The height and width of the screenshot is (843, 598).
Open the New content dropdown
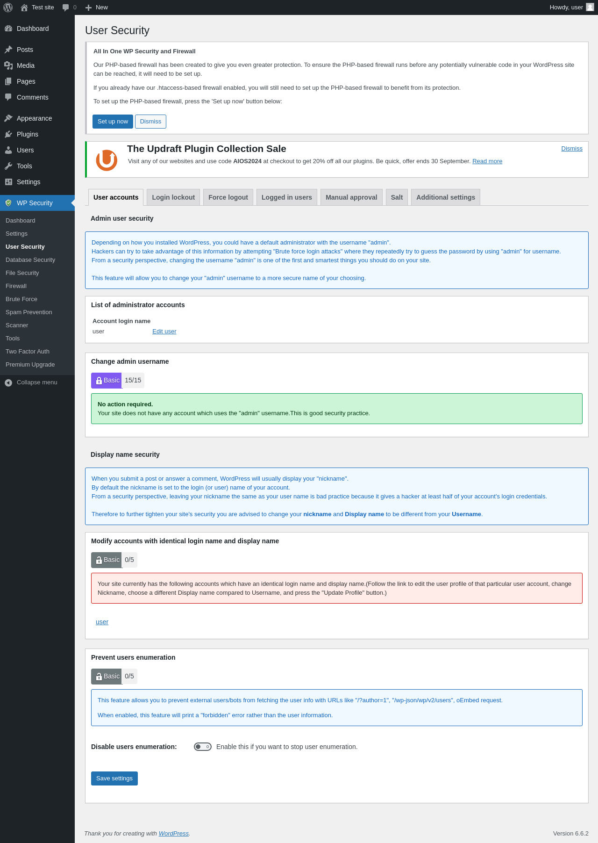97,7
